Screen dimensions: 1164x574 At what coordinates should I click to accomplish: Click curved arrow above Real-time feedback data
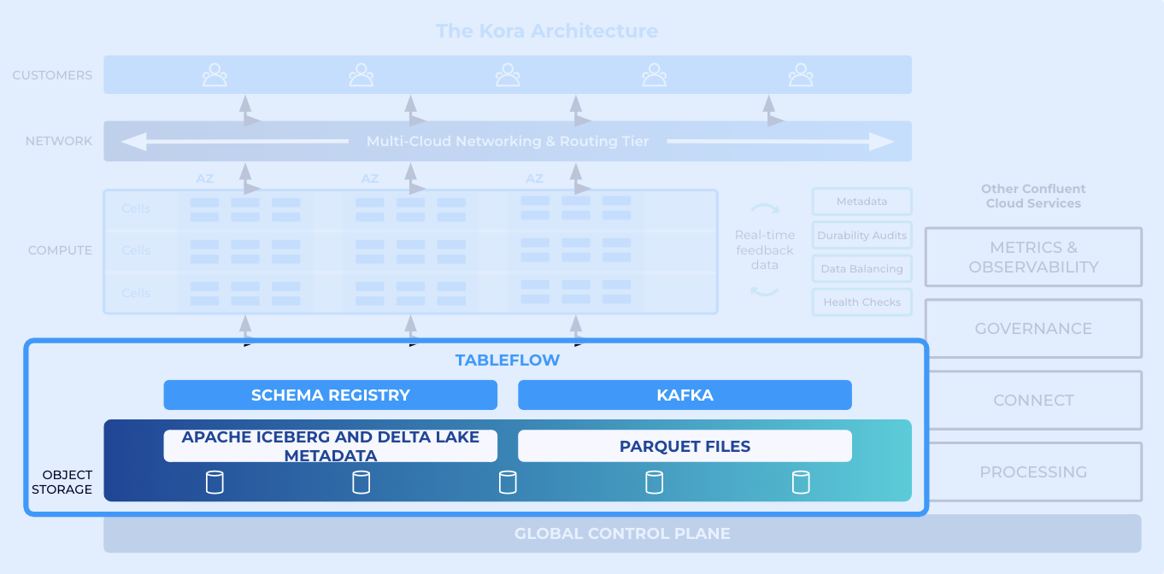coord(764,209)
